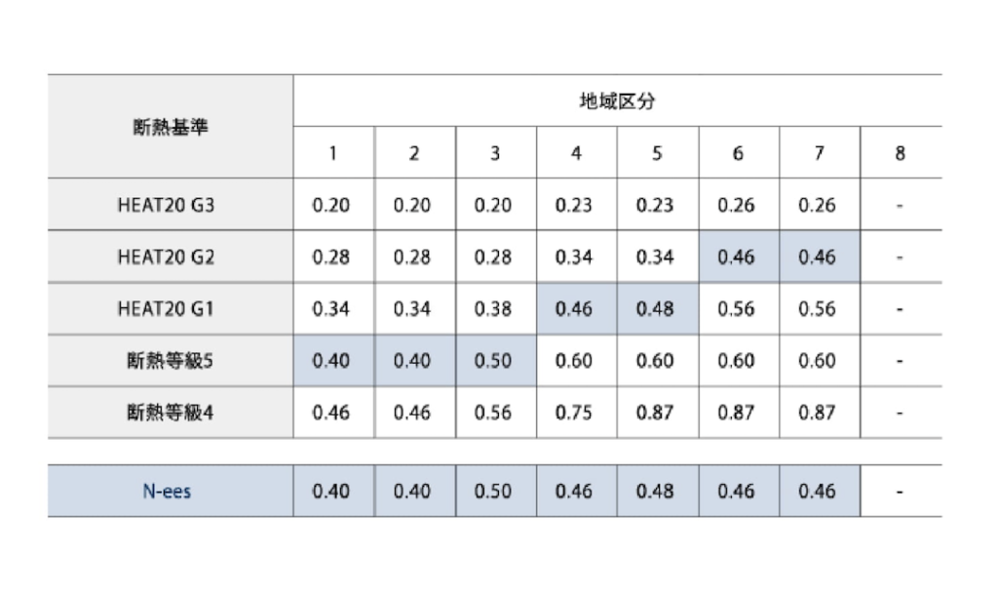The width and height of the screenshot is (998, 596).
Task: Select the HEAT20 G3 row label
Action: point(171,205)
